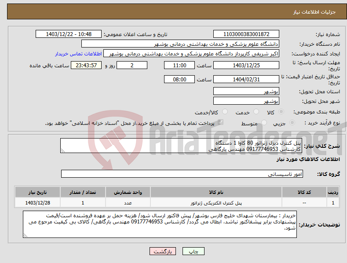
Task: Click the page title جزئیات اطلاعات نیاز
Action: (314, 12)
